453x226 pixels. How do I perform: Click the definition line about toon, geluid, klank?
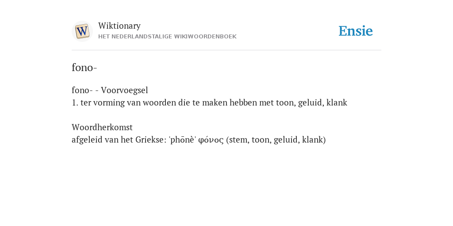pos(209,102)
